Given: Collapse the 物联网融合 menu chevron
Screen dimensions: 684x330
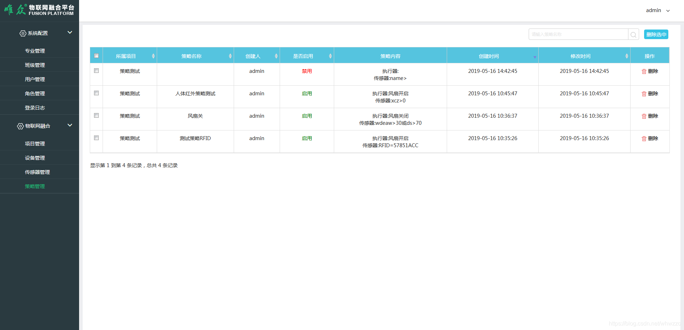Looking at the screenshot, I should pyautogui.click(x=70, y=125).
